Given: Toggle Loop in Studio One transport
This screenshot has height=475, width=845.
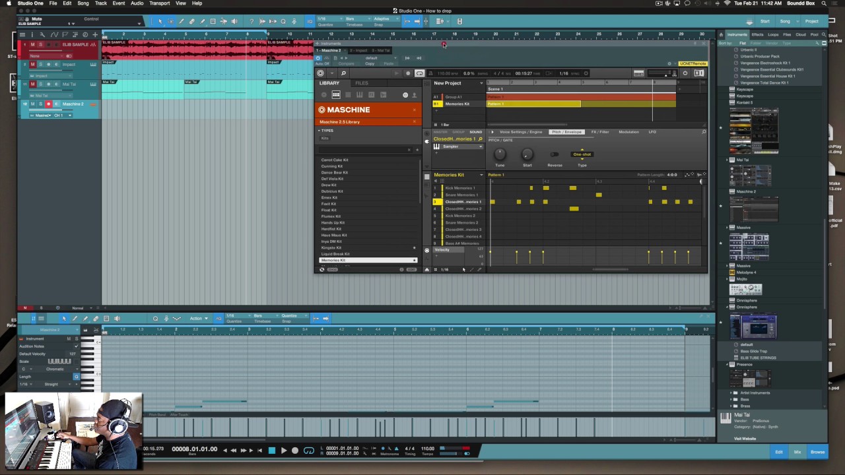Looking at the screenshot, I should pyautogui.click(x=308, y=451).
